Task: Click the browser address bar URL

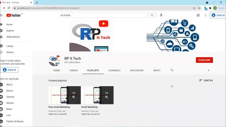Action: coord(48,8)
